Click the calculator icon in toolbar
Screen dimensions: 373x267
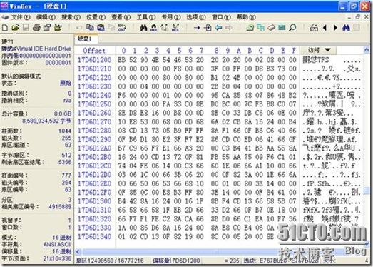pyautogui.click(x=314, y=28)
